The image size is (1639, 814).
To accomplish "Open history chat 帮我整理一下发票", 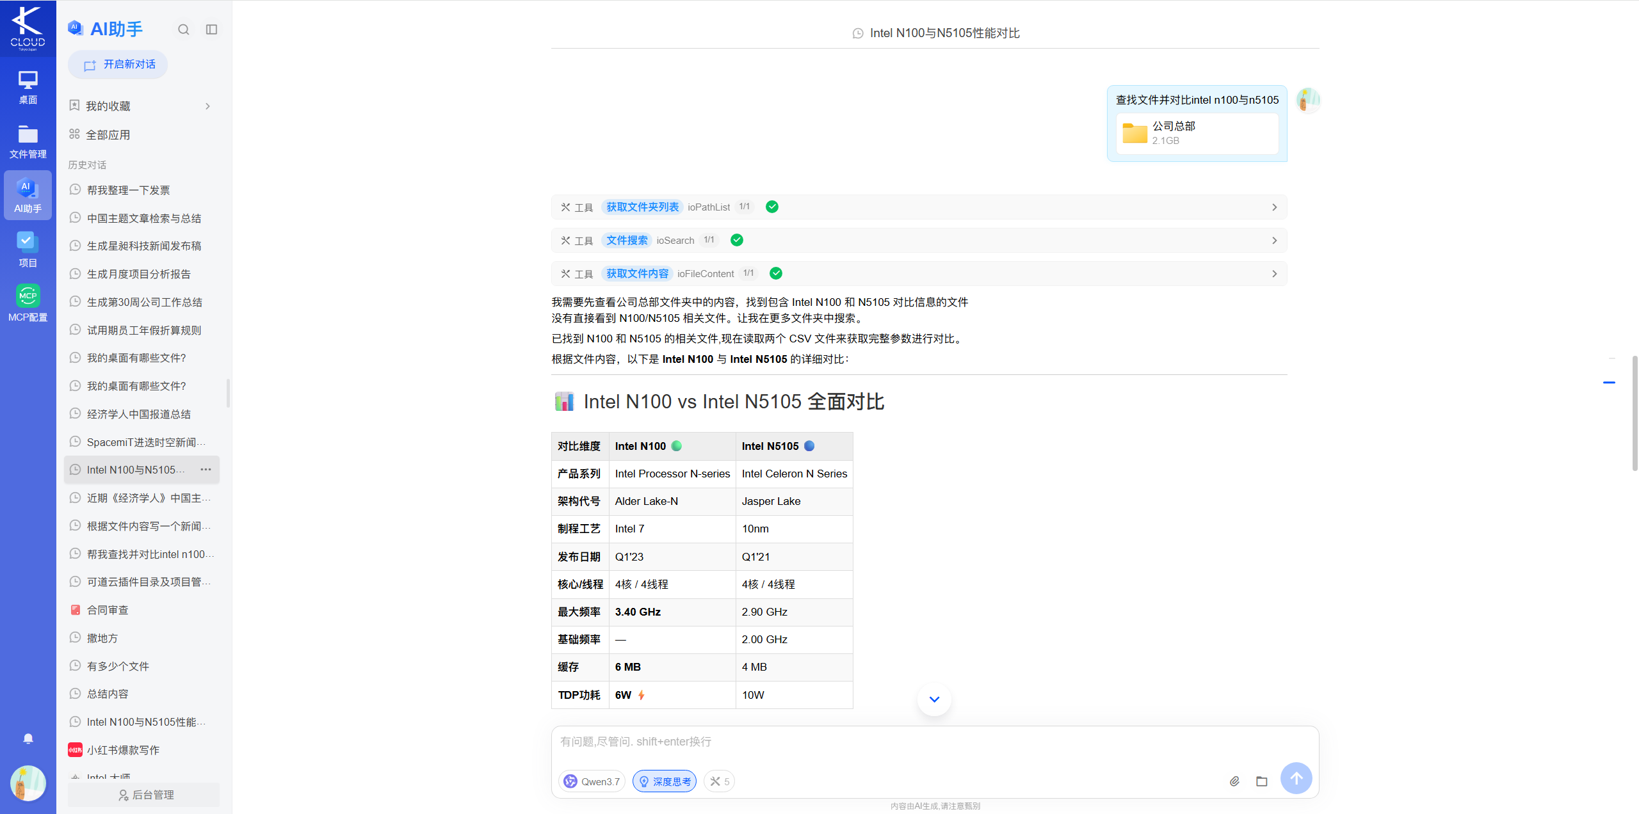I will (141, 190).
